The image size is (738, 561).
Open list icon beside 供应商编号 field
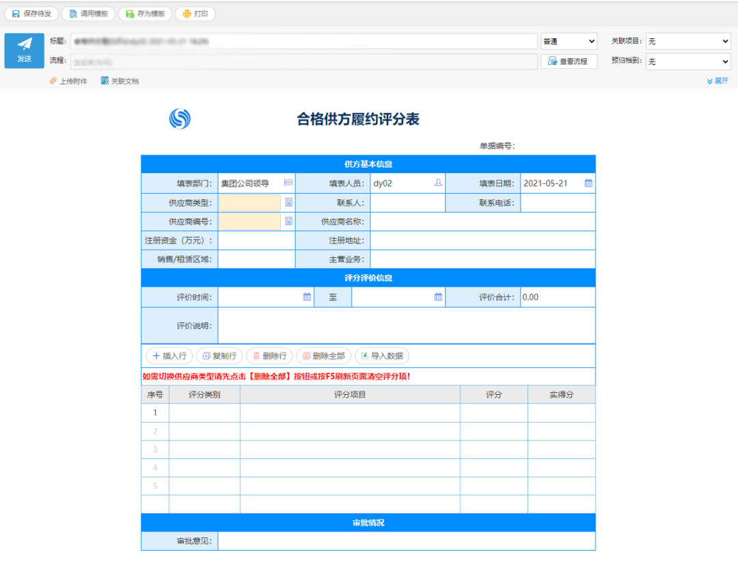[x=288, y=222]
